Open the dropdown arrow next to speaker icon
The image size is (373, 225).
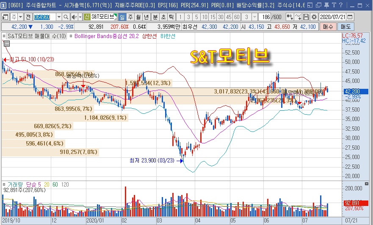pos(80,17)
